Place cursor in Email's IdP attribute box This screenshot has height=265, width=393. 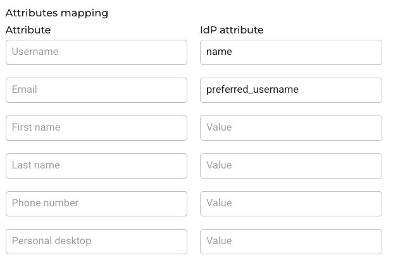coord(291,90)
